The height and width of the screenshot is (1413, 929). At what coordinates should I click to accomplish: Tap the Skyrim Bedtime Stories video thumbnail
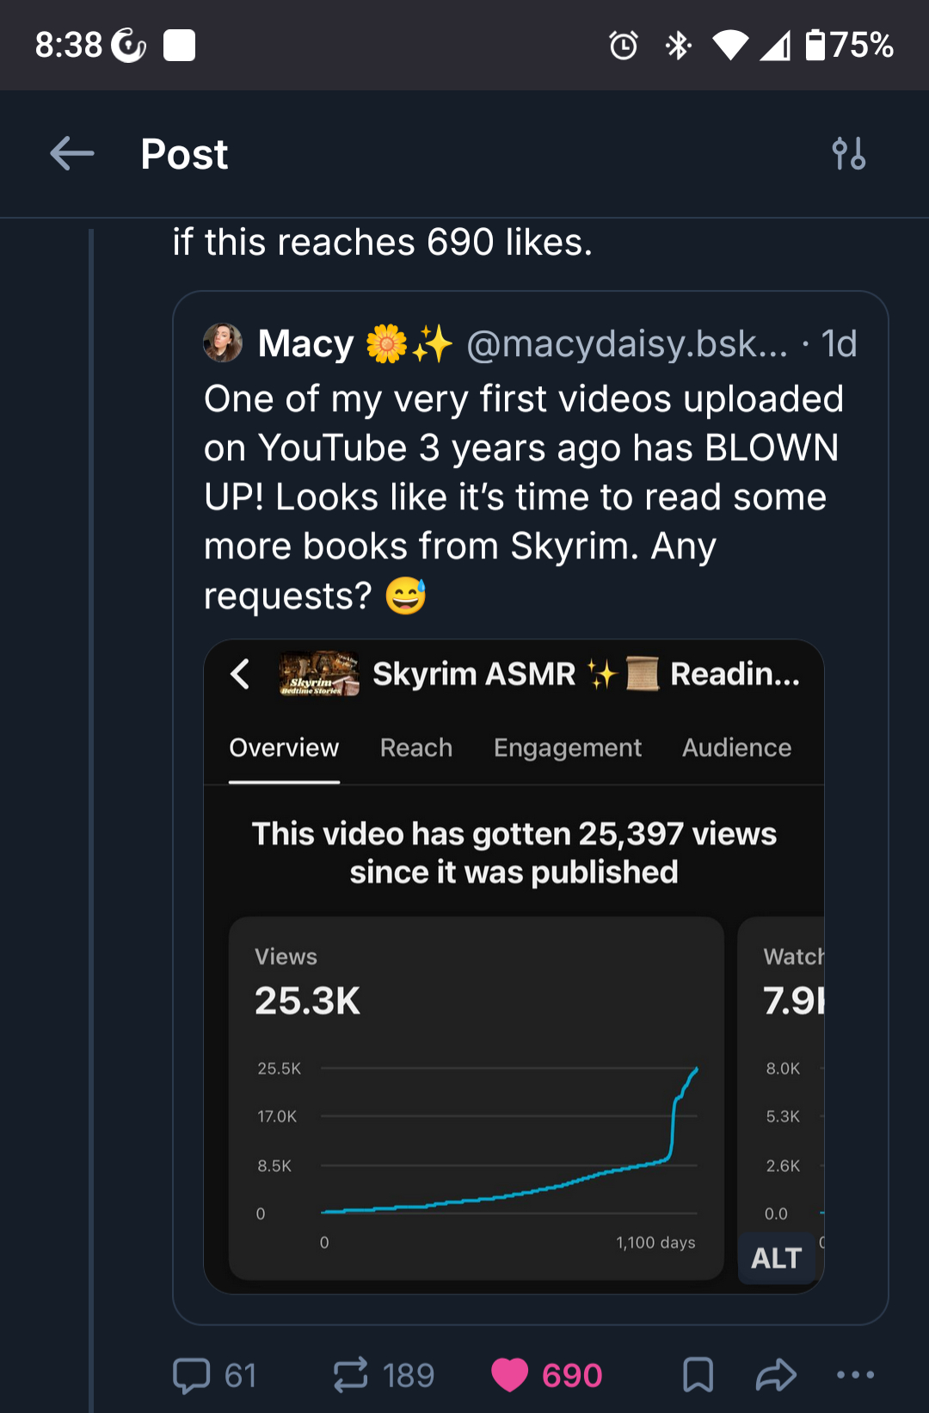click(319, 674)
